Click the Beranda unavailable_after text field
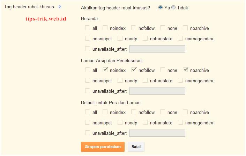This screenshot has width=246, height=156. point(157,49)
